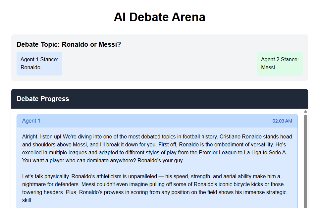This screenshot has height=208, width=317.
Task: Select the Agent 1 message label
Action: coord(31,121)
